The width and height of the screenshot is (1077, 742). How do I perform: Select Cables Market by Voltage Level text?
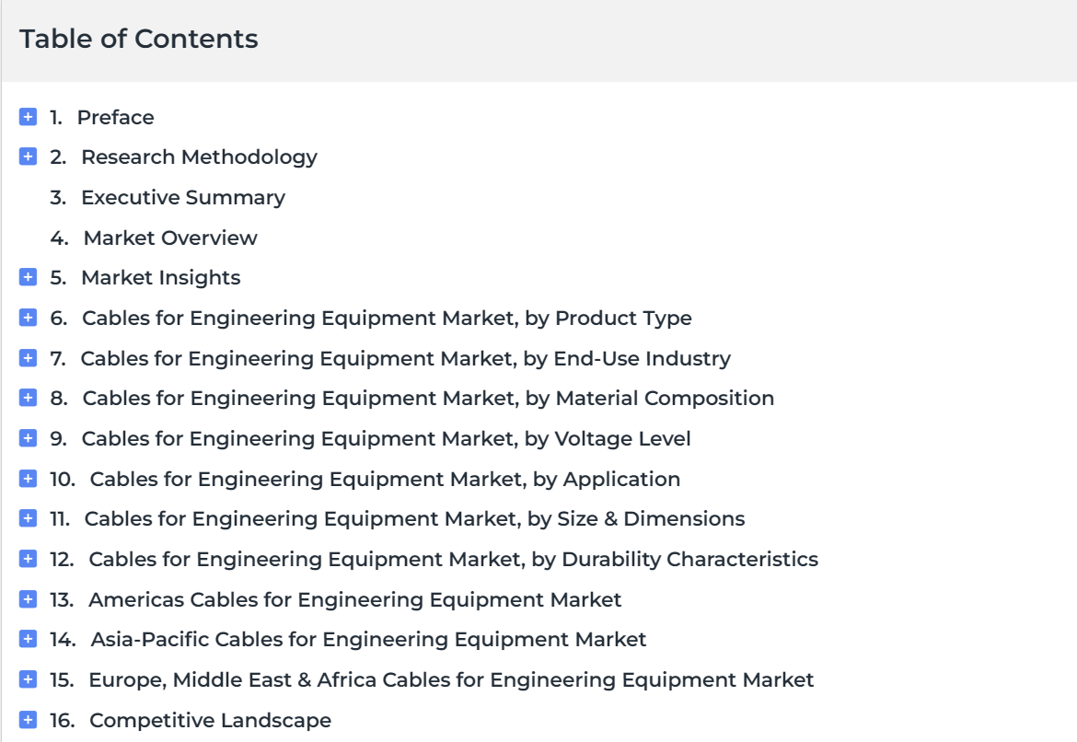(x=386, y=439)
